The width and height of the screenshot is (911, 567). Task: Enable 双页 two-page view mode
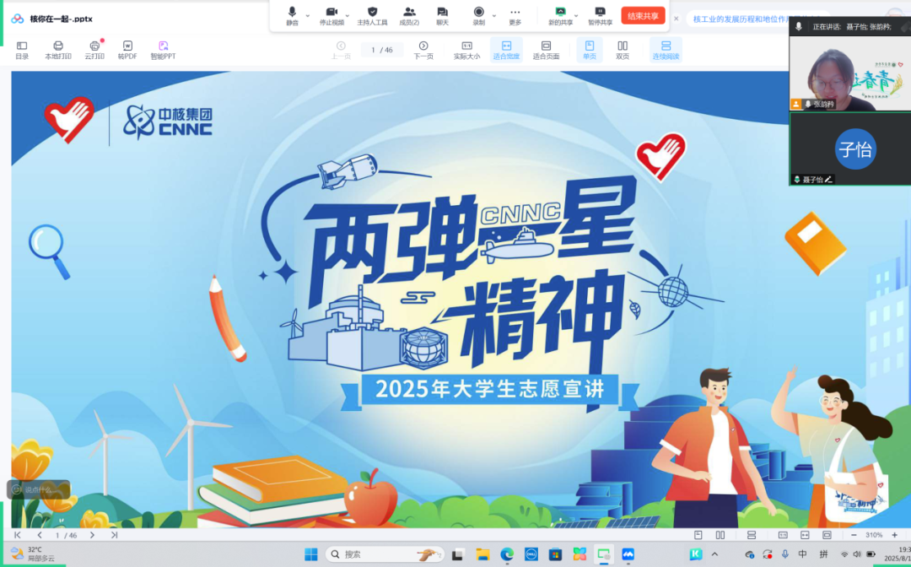[623, 51]
